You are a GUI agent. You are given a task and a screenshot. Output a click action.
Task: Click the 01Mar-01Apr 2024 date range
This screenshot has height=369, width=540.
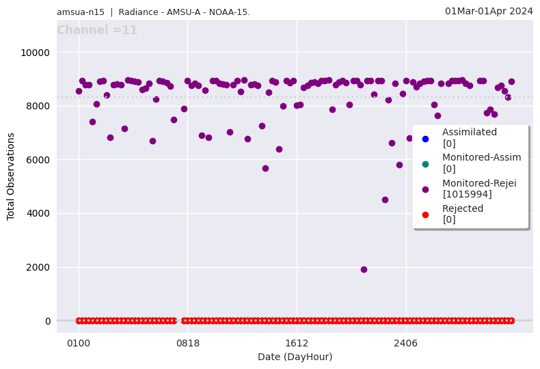(x=489, y=11)
